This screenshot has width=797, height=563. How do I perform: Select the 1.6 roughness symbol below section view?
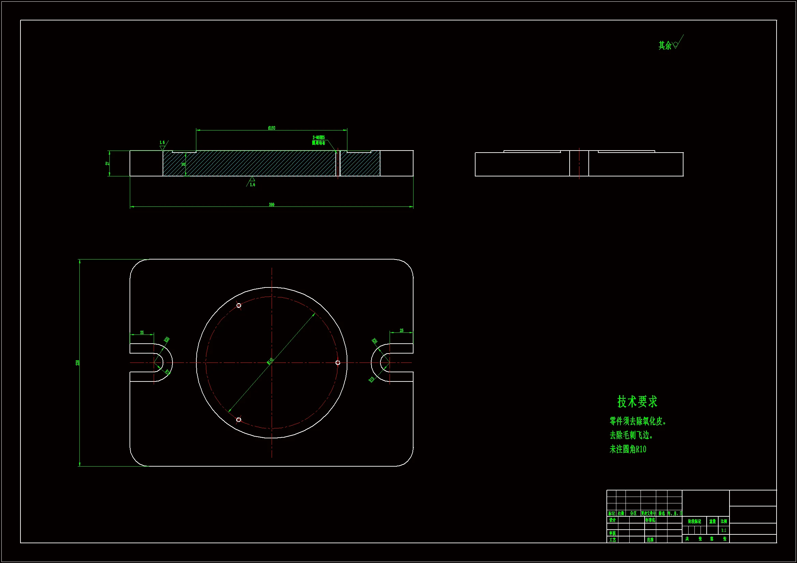pos(252,182)
